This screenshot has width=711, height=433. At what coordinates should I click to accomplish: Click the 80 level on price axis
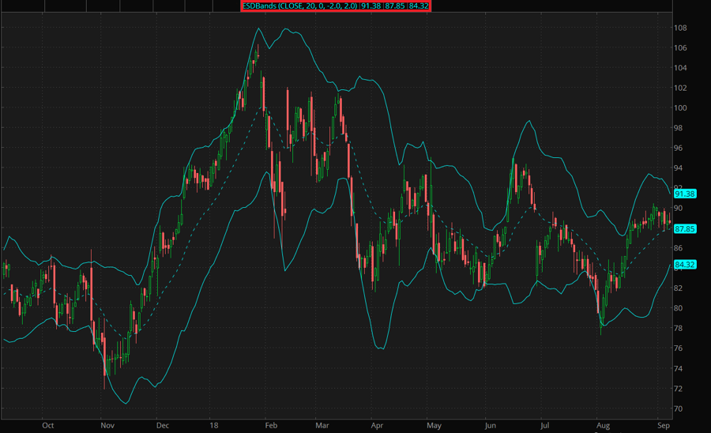click(679, 309)
